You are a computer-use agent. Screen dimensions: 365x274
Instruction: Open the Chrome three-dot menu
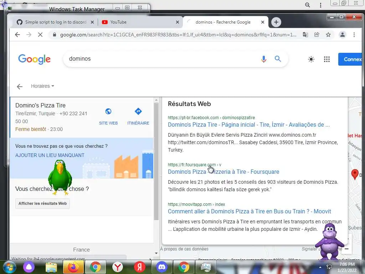point(354,35)
